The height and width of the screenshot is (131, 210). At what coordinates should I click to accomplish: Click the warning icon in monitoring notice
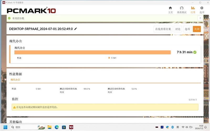[x=14, y=107]
